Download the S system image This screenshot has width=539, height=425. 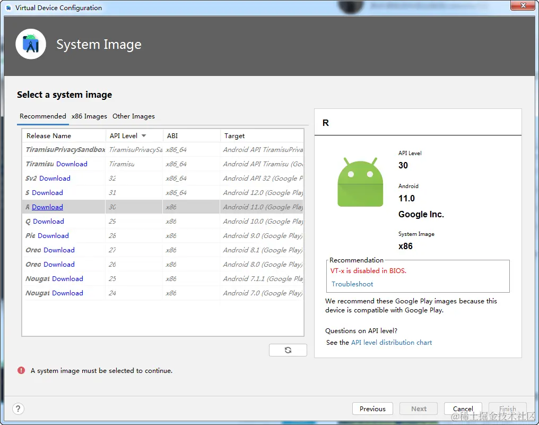pos(47,193)
